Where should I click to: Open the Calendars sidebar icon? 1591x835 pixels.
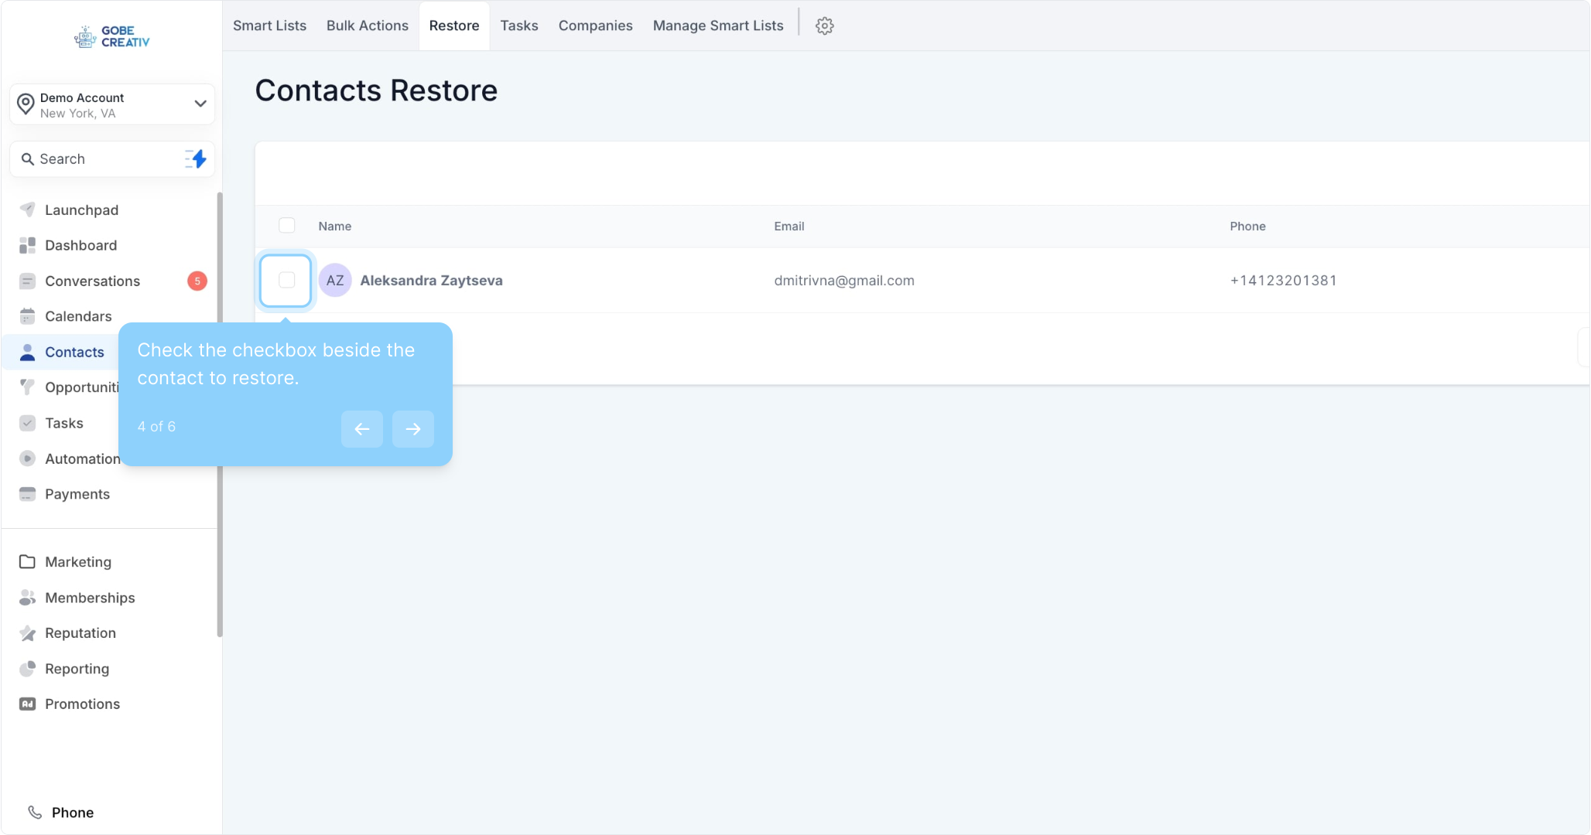click(27, 316)
